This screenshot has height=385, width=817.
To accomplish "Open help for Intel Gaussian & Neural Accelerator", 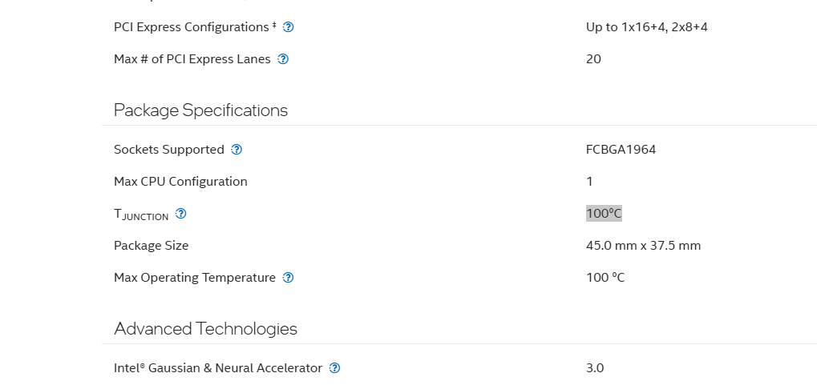I will pyautogui.click(x=335, y=368).
